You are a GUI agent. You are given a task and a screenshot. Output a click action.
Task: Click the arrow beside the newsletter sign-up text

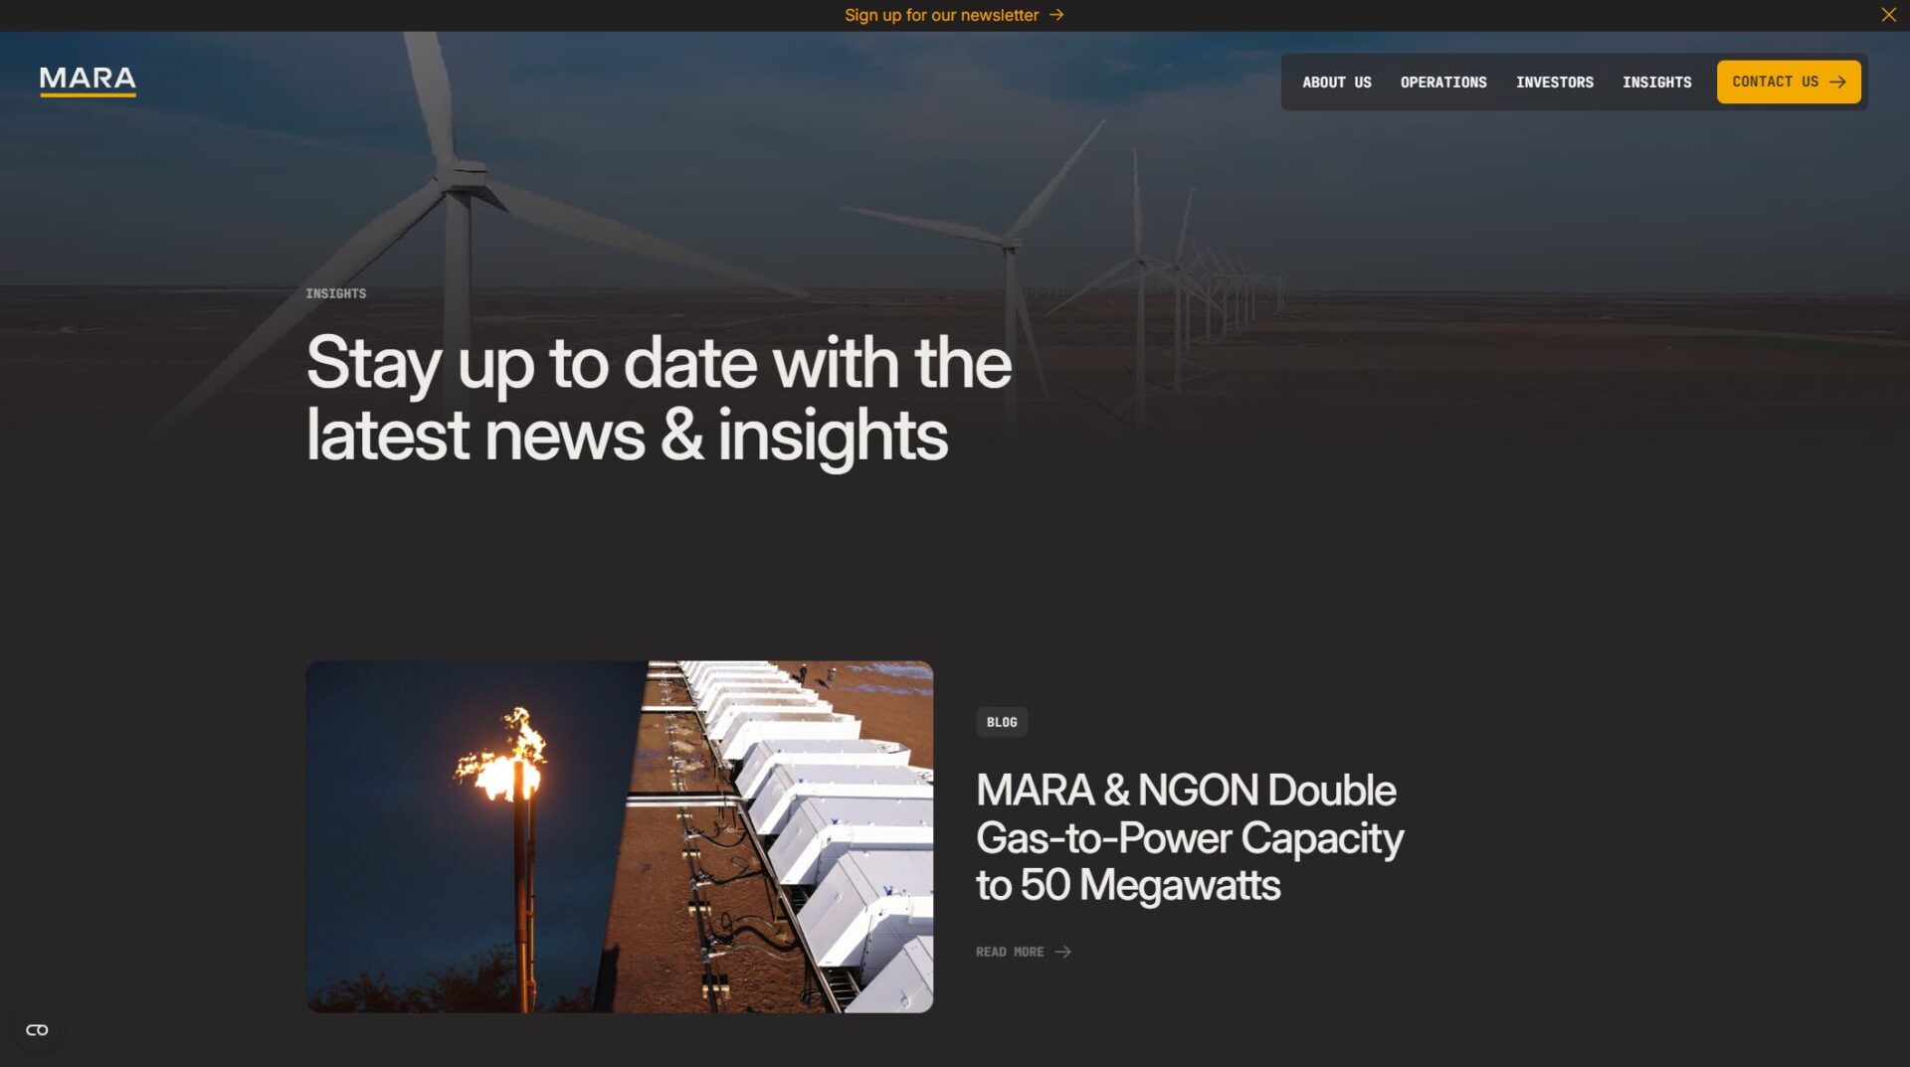[x=1056, y=15]
